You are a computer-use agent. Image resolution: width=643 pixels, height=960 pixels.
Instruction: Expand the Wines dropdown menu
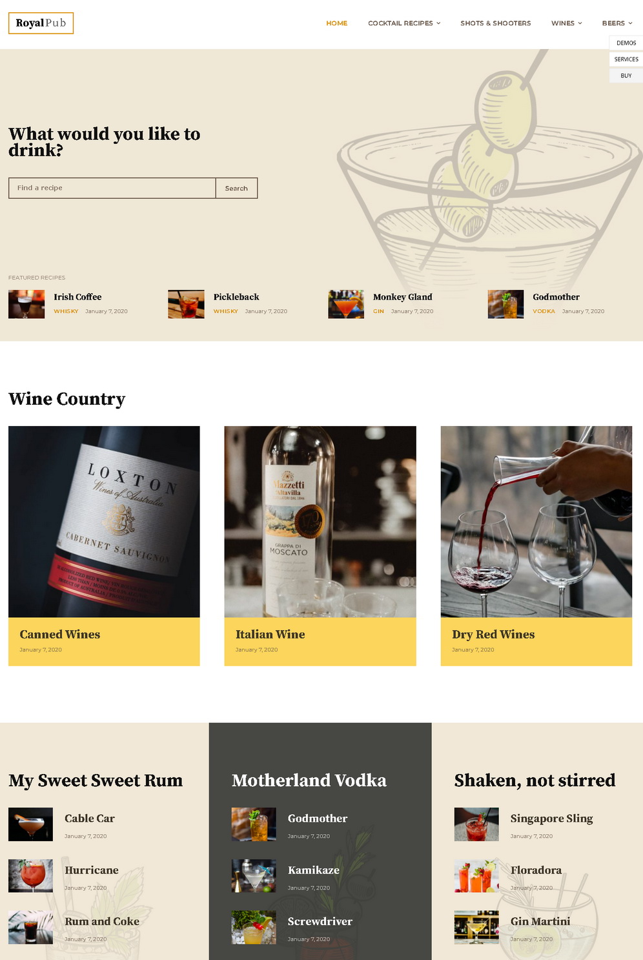(566, 23)
